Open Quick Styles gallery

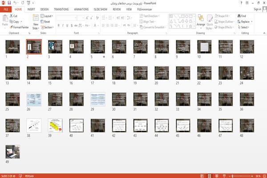tap(210, 22)
